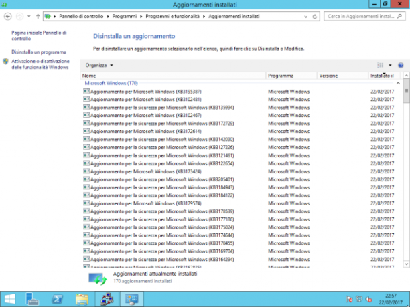Go up one folder level arrow
This screenshot has height=307, width=410.
point(38,17)
